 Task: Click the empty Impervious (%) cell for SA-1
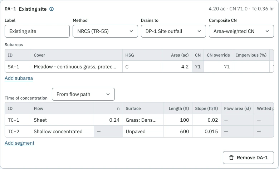click(x=251, y=67)
